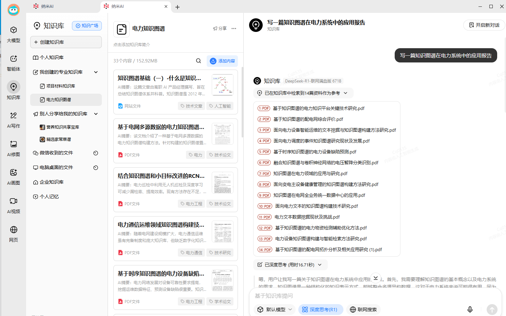Screen dimensions: 506x316
Task: Open 个人记忆 menu item
Action: (66, 197)
